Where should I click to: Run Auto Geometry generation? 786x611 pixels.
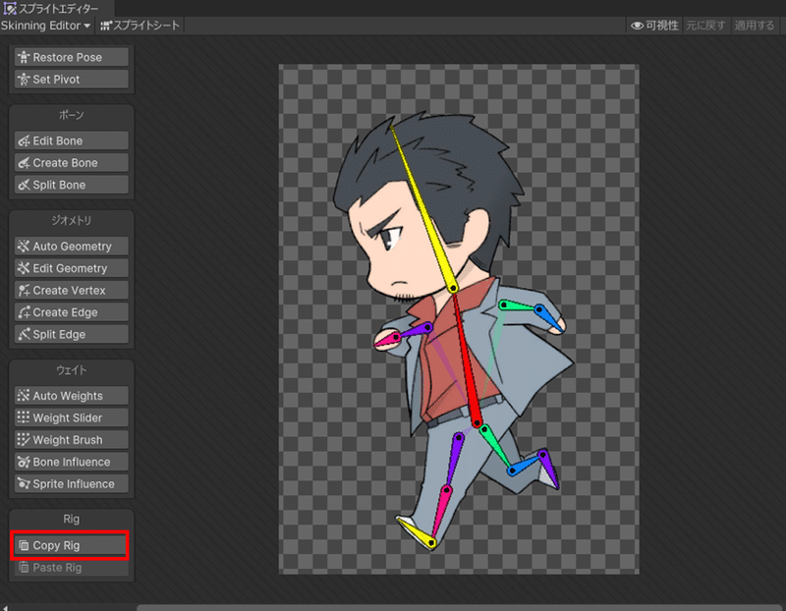(71, 247)
